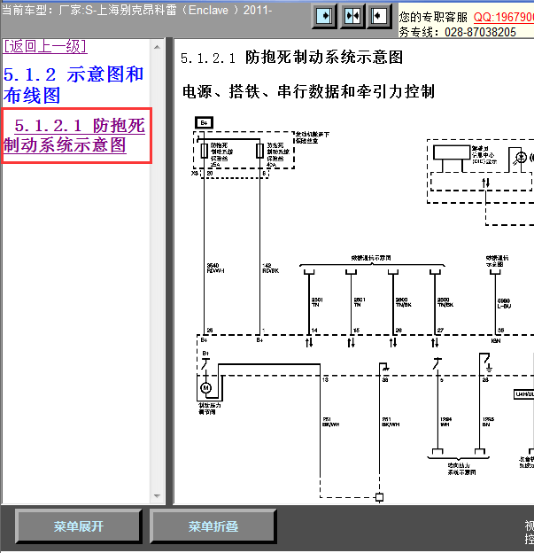This screenshot has width=534, height=553.
Task: Click the collapse-left panel arrow icon
Action: click(379, 16)
